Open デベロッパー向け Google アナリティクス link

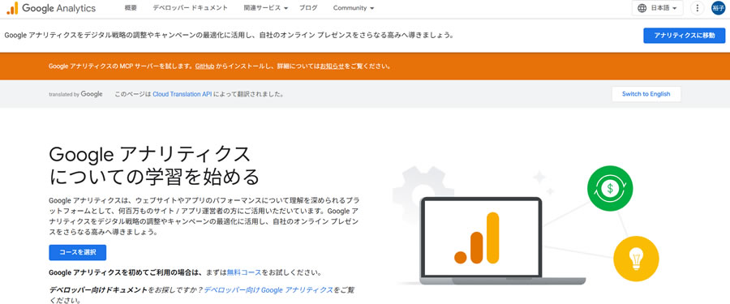[x=268, y=289]
